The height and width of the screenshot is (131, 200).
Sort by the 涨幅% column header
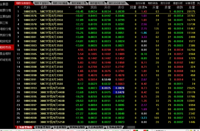point(79,8)
